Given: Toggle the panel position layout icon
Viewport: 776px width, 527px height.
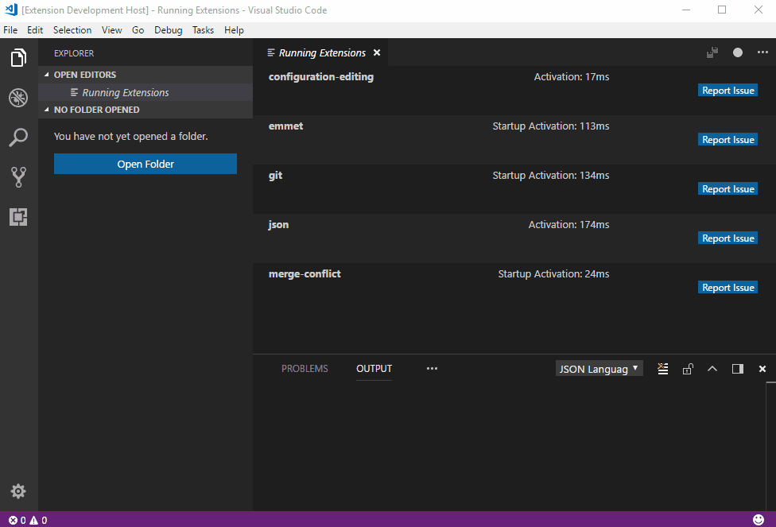Looking at the screenshot, I should [737, 368].
